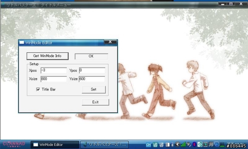Click the CH language indicator
This screenshot has width=248, height=149.
tap(148, 145)
